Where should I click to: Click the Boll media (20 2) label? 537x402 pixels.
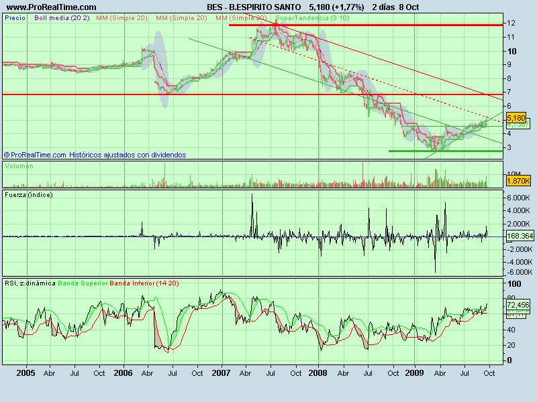62,18
